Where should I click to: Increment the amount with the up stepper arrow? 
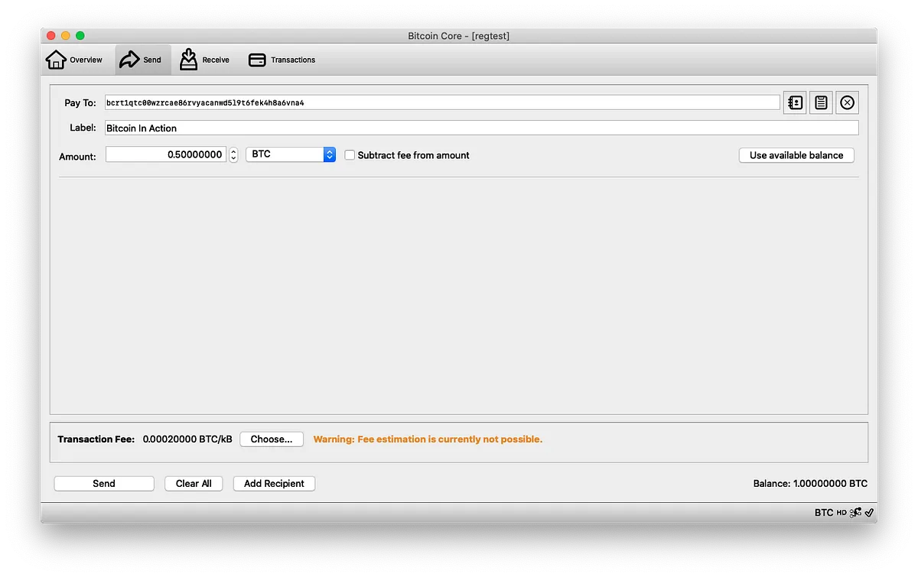point(233,151)
